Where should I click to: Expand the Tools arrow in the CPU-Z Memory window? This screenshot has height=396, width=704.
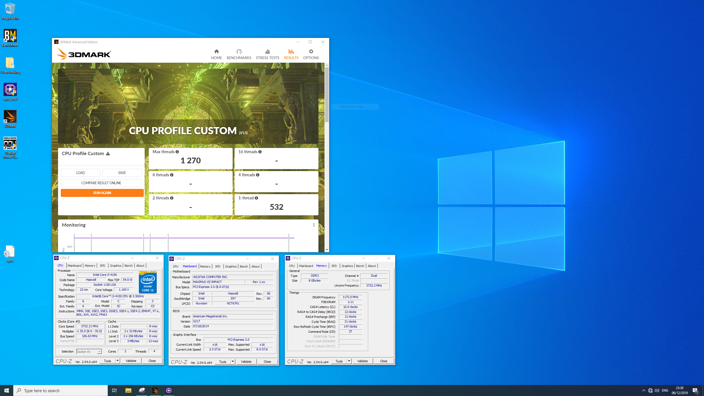click(349, 361)
